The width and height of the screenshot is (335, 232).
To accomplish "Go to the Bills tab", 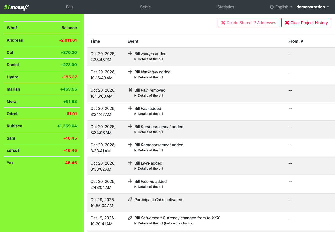I will 70,7.
